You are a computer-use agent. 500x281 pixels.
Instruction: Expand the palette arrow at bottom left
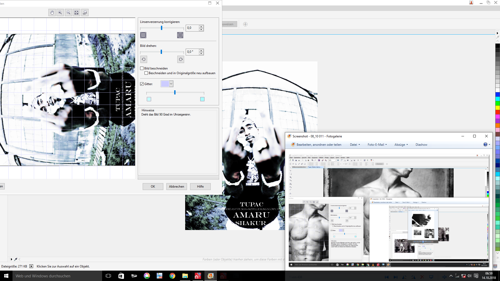(11, 259)
